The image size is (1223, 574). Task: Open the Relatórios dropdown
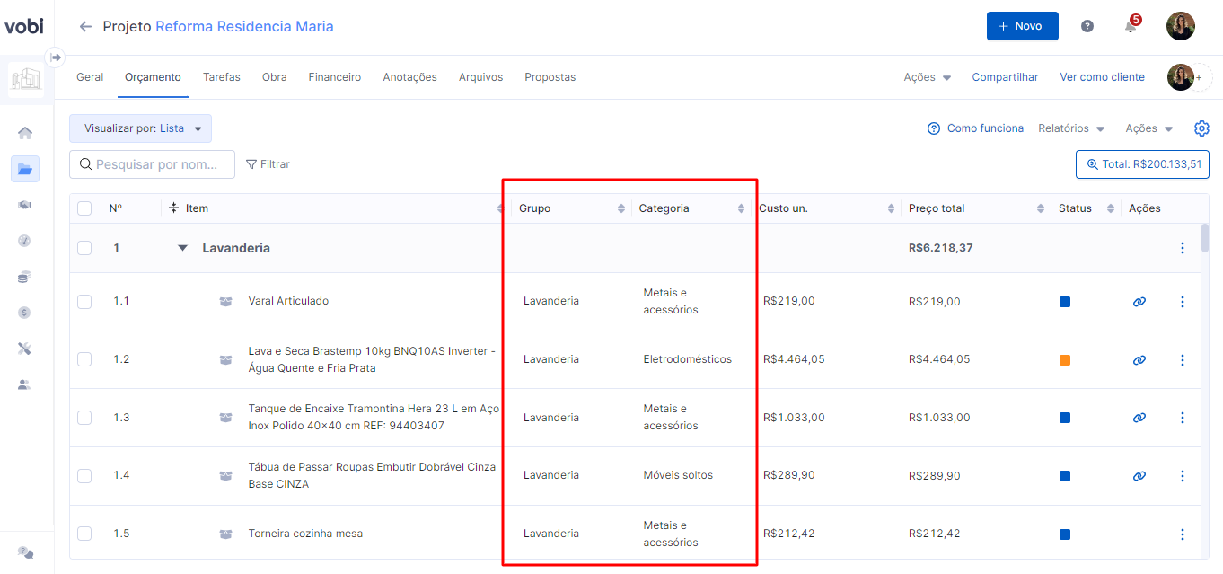[x=1071, y=128]
